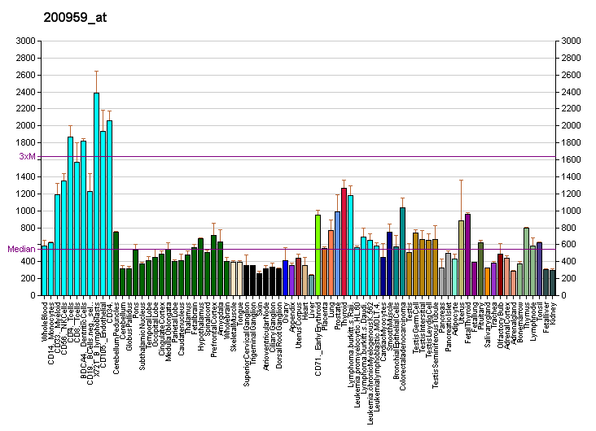Select the tallest cyan bar in the chart
This screenshot has height=431, width=596.
[96, 194]
